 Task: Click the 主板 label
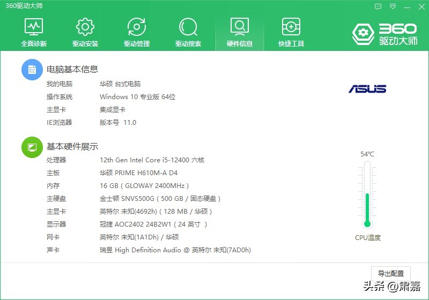coord(53,172)
